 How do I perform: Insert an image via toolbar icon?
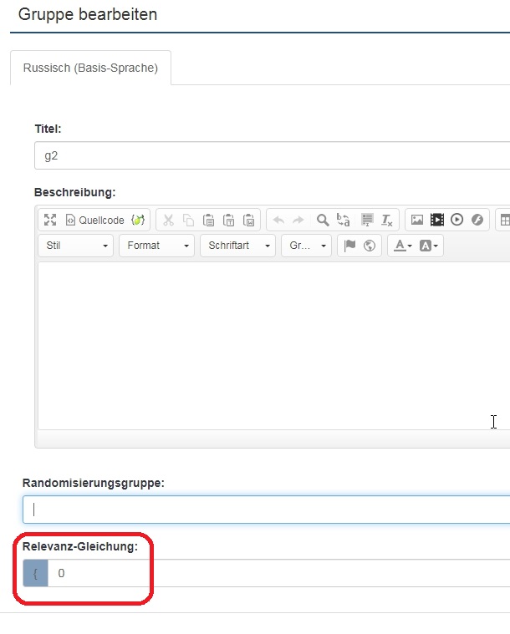[416, 221]
